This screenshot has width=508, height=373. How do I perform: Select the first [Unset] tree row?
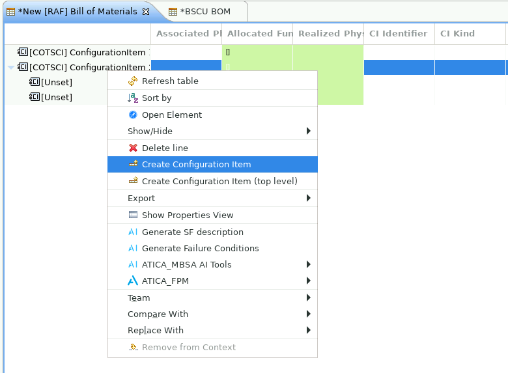click(57, 82)
